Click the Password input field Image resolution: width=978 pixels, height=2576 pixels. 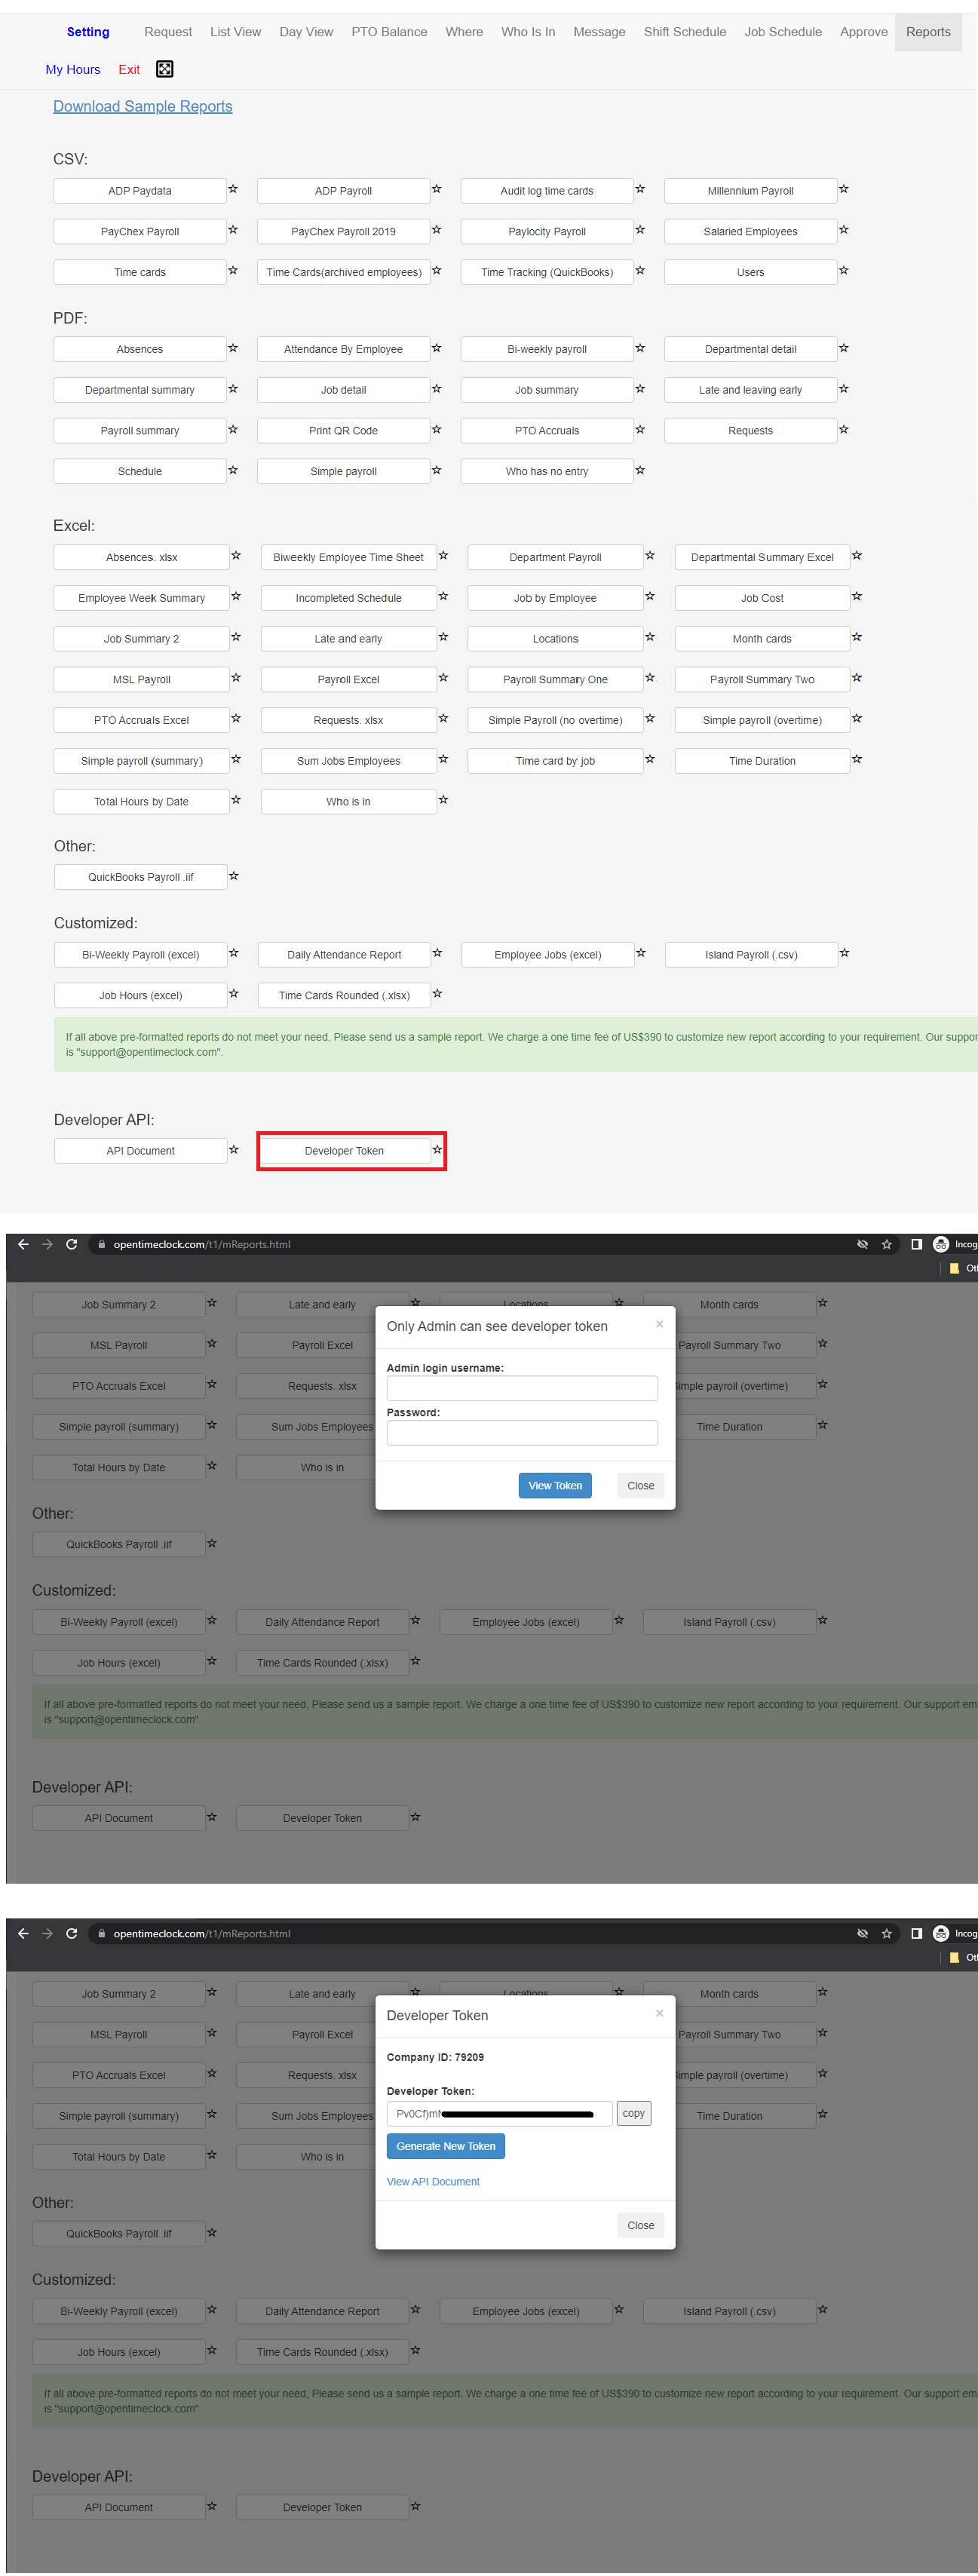[522, 1433]
